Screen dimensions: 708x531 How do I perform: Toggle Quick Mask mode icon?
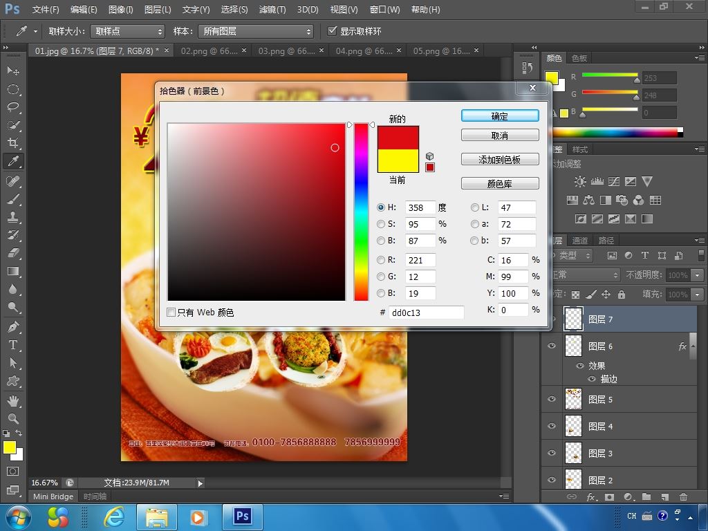[12, 472]
